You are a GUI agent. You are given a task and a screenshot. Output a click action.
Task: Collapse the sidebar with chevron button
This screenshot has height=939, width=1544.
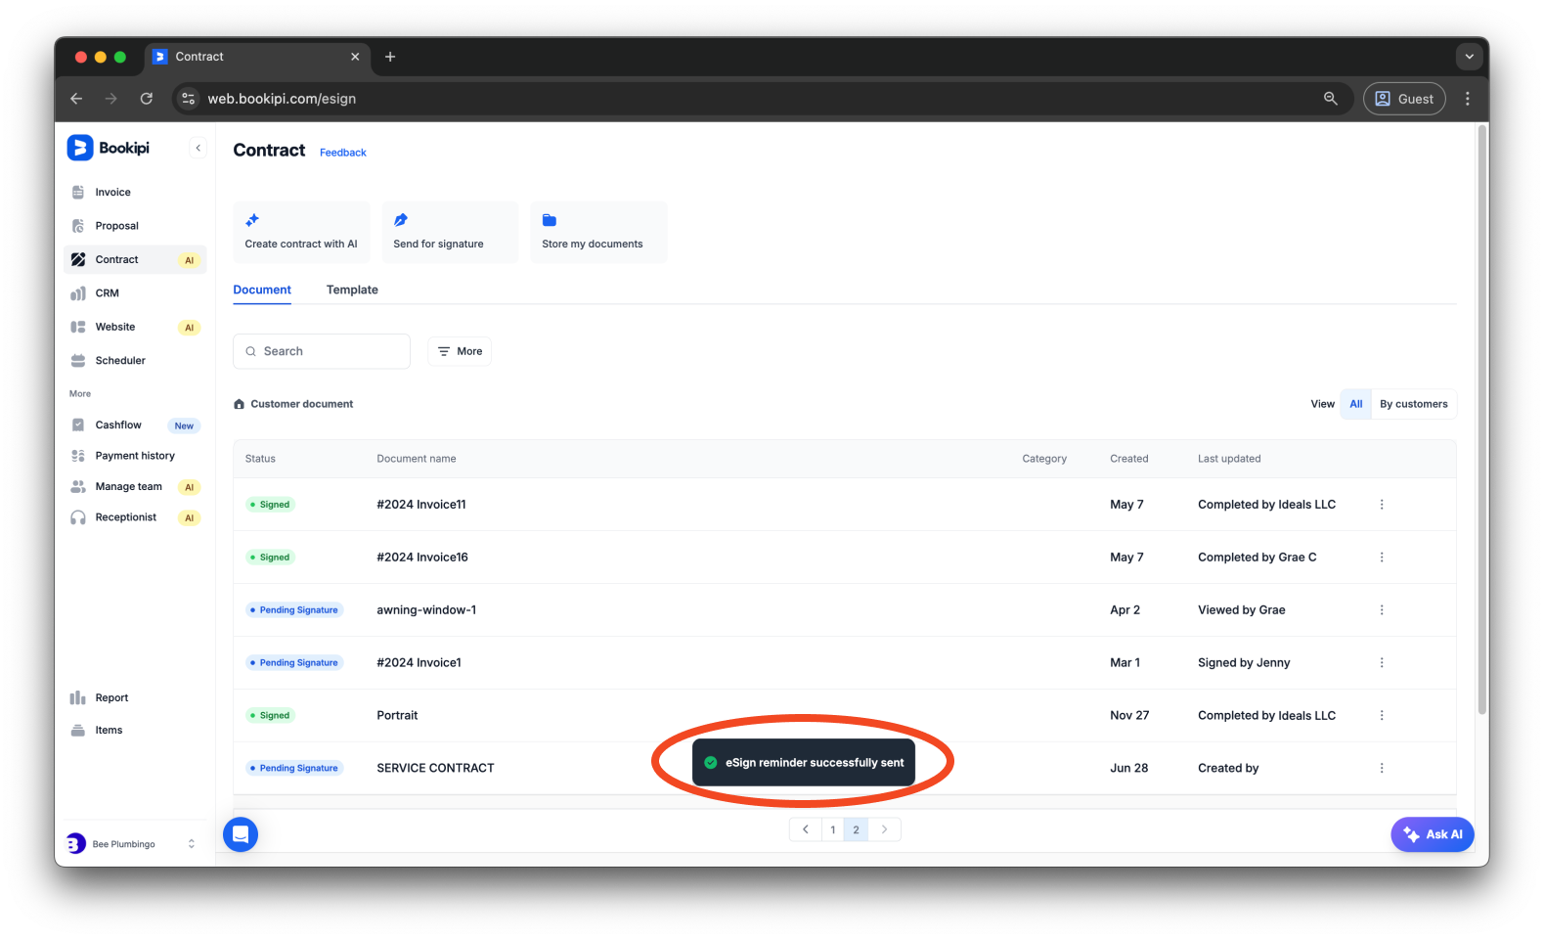pyautogui.click(x=199, y=148)
